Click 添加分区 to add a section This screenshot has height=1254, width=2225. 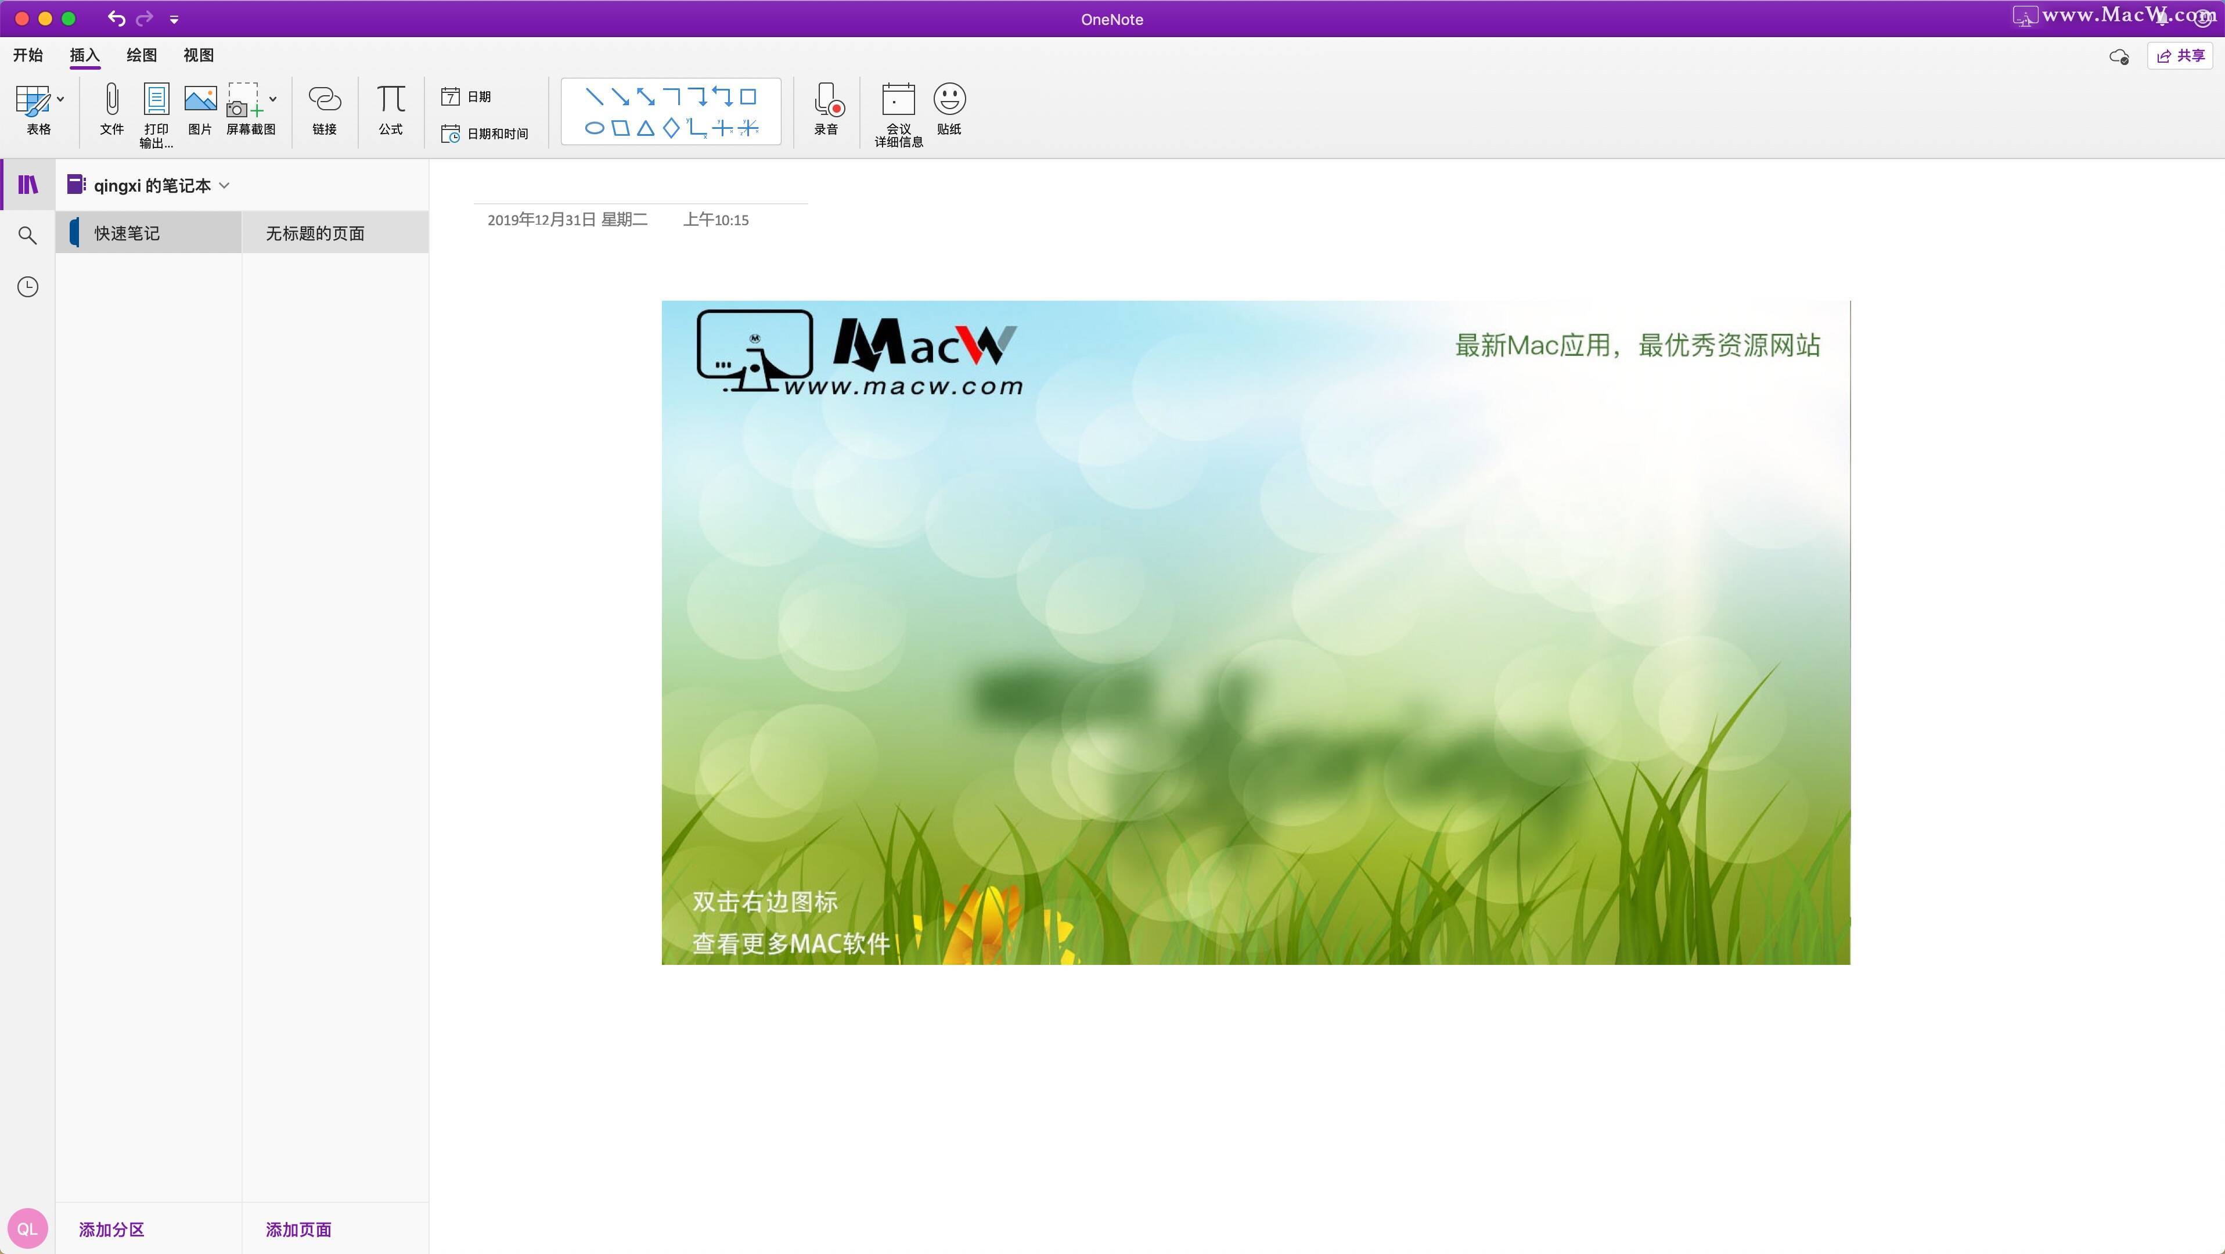tap(111, 1229)
